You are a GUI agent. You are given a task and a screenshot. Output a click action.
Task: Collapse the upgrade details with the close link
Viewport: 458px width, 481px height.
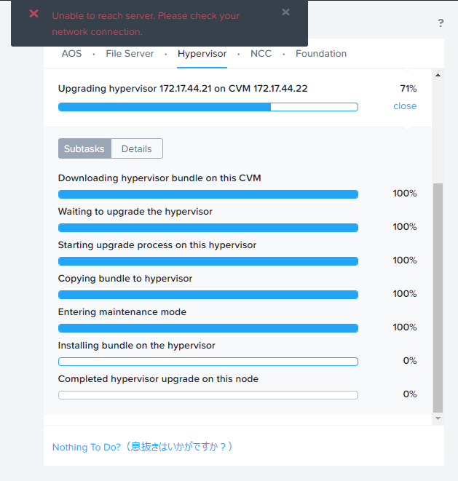(x=405, y=106)
